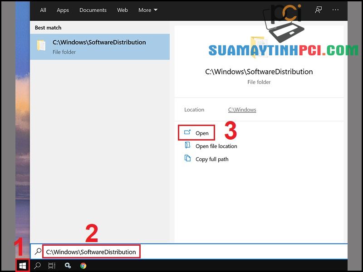363x272 pixels.
Task: Click the folder icon in Best match result
Action: [x=41, y=45]
